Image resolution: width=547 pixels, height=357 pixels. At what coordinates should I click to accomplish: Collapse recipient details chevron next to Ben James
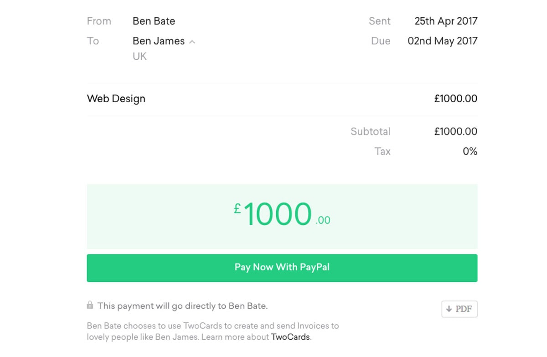click(x=192, y=42)
